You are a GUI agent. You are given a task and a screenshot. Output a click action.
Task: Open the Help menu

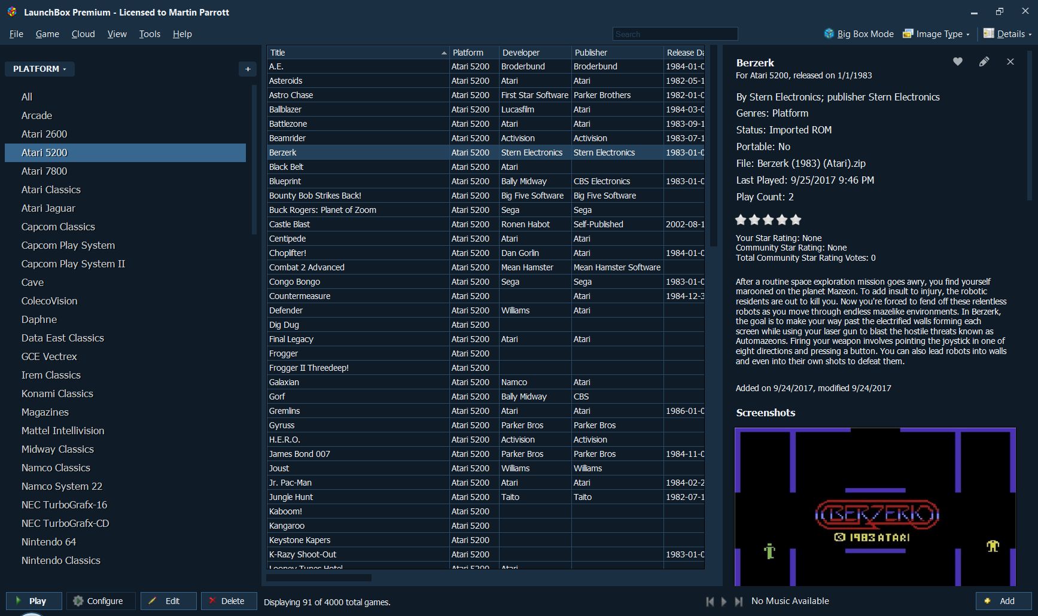coord(182,34)
